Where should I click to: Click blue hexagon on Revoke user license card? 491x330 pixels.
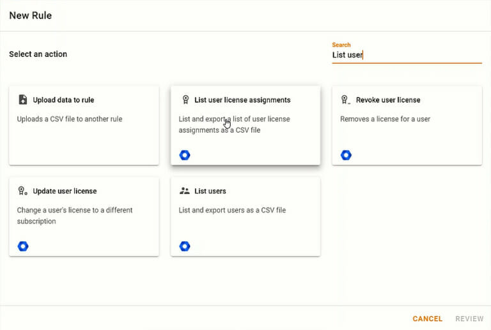346,155
